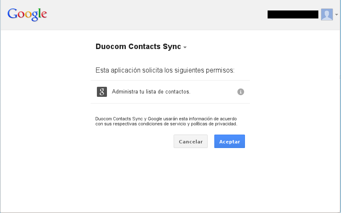341x213 pixels.
Task: Click the Duocom Contacts Sync title
Action: pos(138,47)
